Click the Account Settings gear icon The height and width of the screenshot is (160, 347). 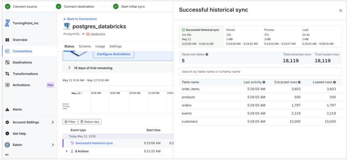(7, 122)
